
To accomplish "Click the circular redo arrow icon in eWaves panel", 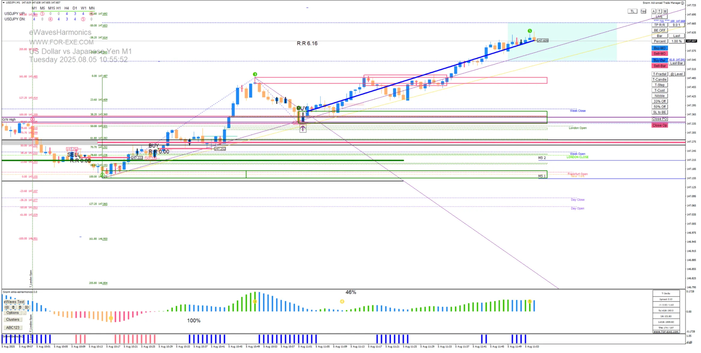I will point(20,307).
